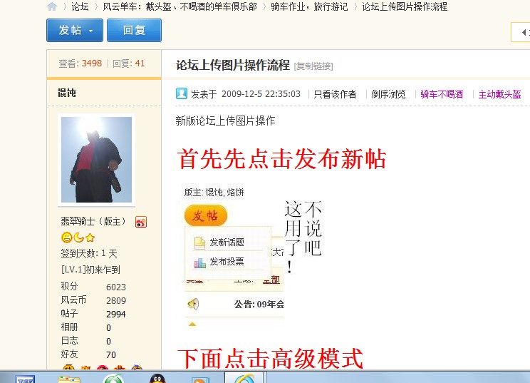Select the 风云币 value 2809
This screenshot has height=383, width=530.
[116, 300]
